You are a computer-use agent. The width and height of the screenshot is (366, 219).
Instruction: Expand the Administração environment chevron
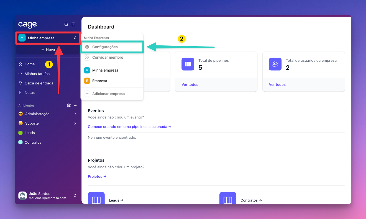click(75, 114)
